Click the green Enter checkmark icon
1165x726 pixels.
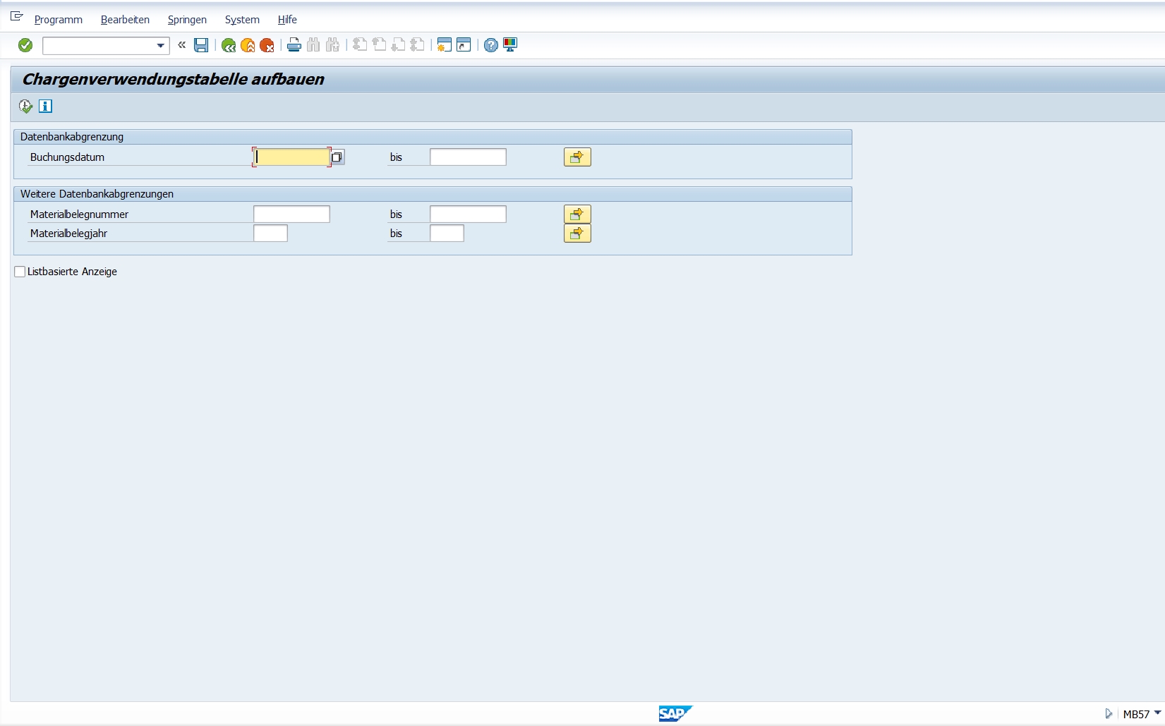[25, 45]
